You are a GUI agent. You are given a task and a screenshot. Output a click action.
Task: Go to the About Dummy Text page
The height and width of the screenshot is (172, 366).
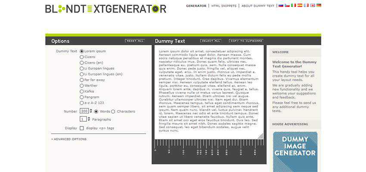[x=257, y=6]
